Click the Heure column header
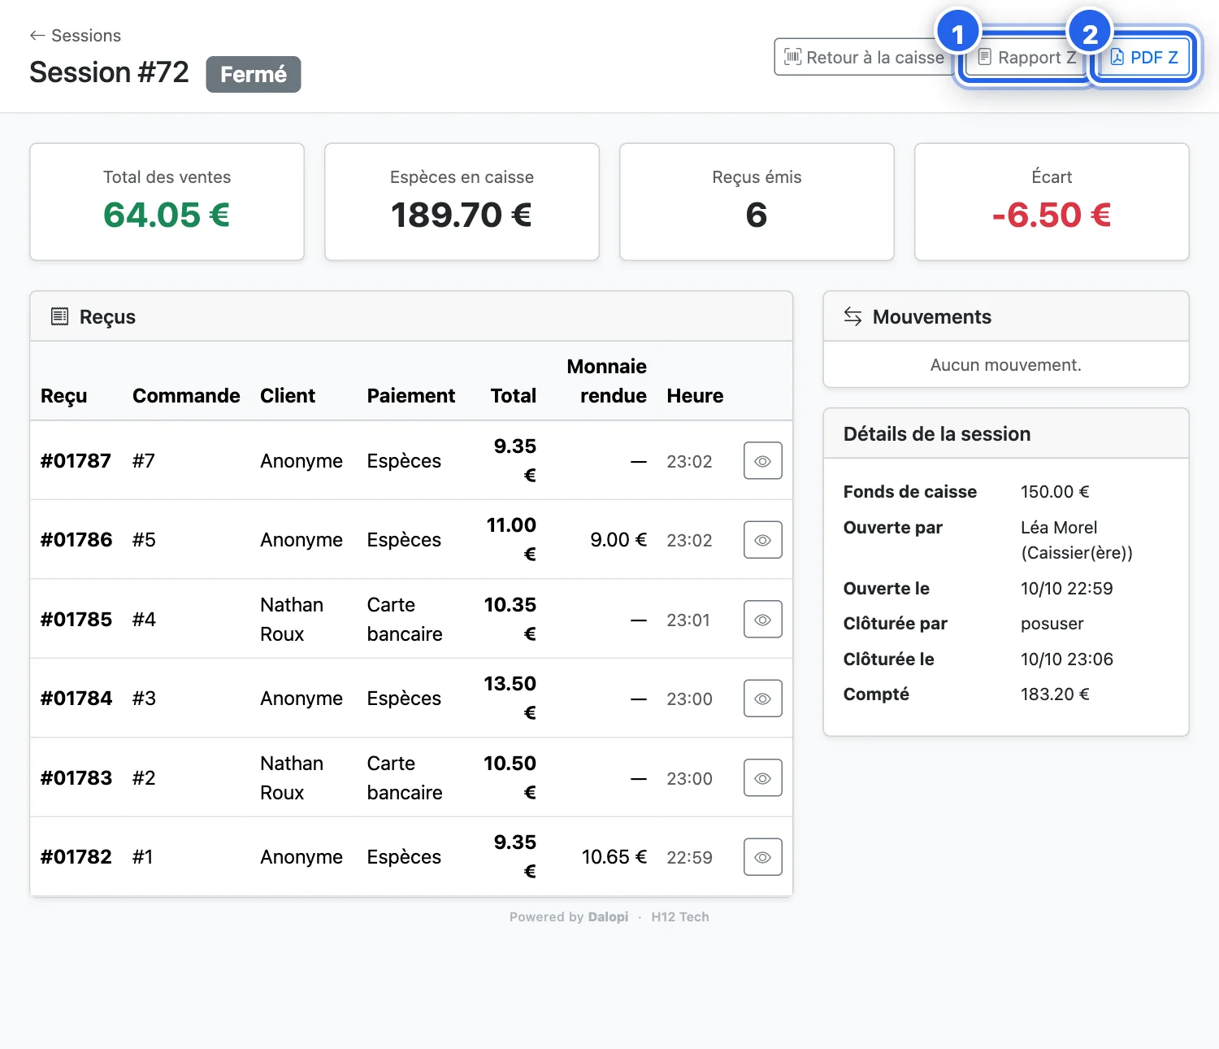 [695, 396]
